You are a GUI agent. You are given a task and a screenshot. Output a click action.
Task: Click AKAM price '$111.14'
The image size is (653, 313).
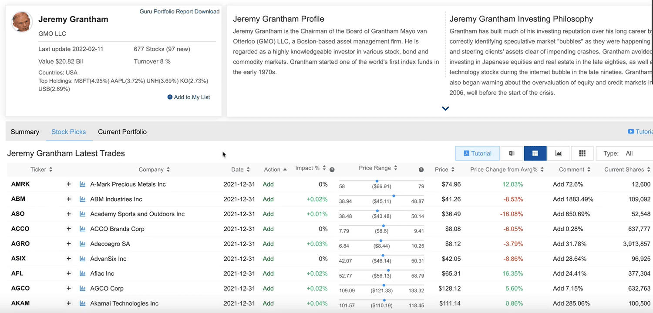(x=450, y=303)
